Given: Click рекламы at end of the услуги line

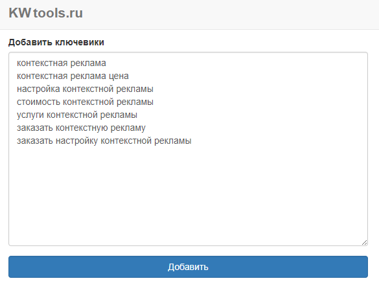Looking at the screenshot, I should [x=119, y=115].
